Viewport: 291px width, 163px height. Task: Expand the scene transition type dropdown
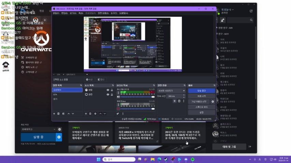tap(171, 91)
